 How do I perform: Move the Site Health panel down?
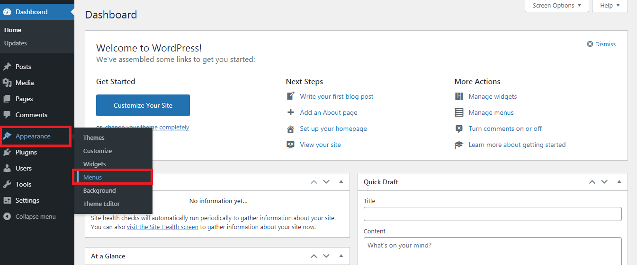[x=326, y=181]
